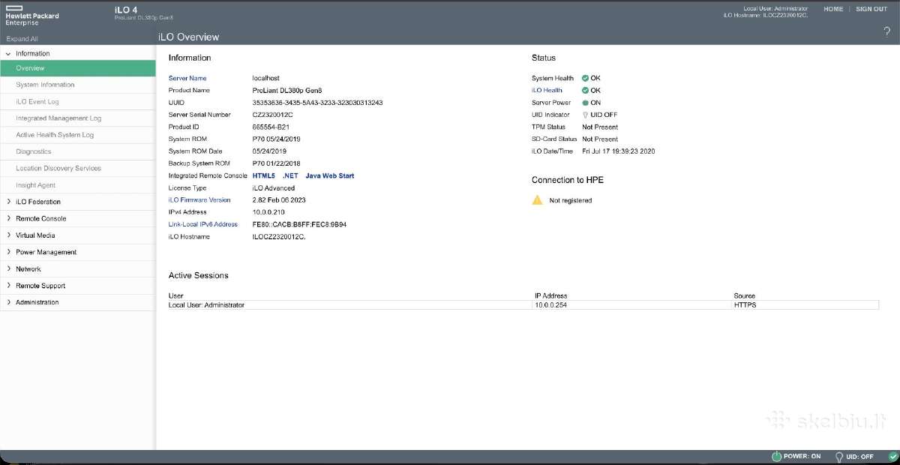Open Link-Local IPv6 Address link

203,224
